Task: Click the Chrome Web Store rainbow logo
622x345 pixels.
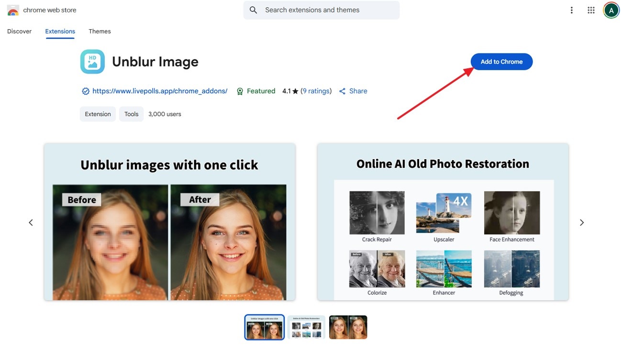Action: [x=13, y=10]
